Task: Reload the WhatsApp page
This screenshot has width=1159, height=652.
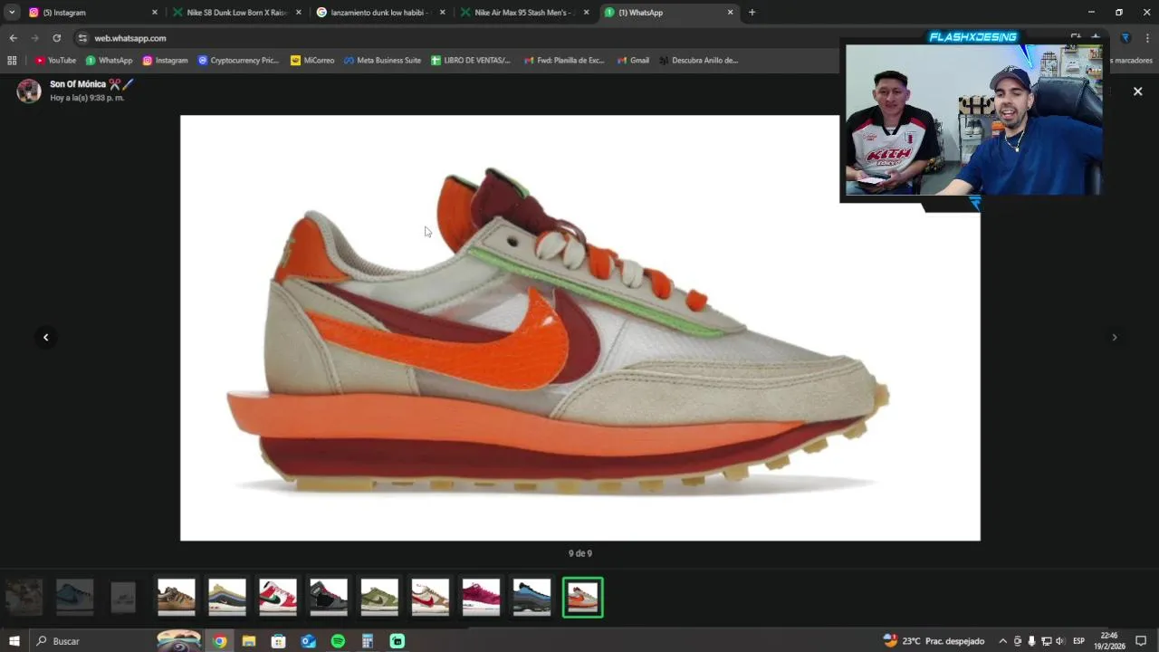Action: 56,38
